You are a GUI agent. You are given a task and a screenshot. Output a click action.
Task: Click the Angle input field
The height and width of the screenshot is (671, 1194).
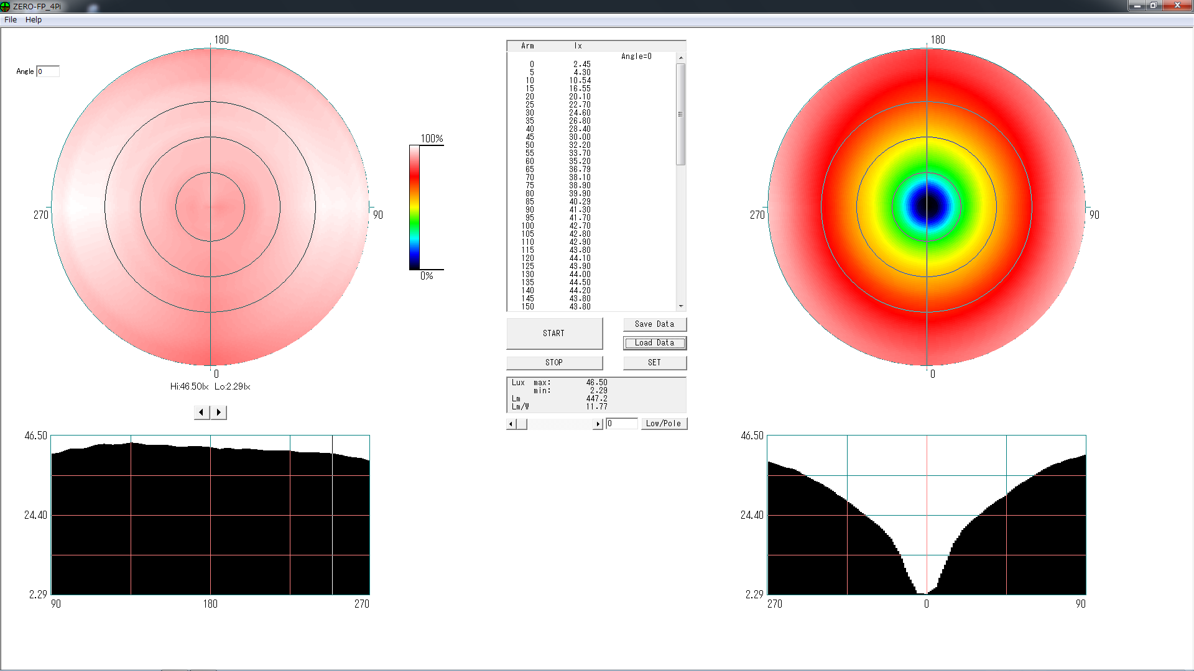point(48,71)
